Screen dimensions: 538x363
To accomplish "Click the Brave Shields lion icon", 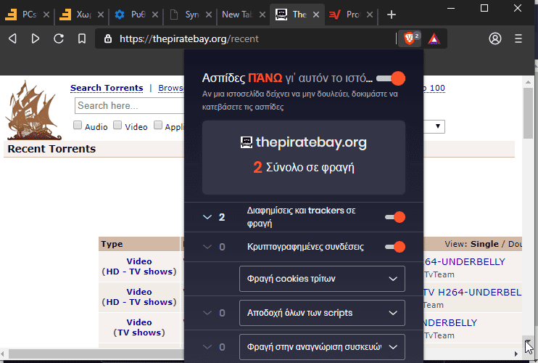I will [x=410, y=38].
